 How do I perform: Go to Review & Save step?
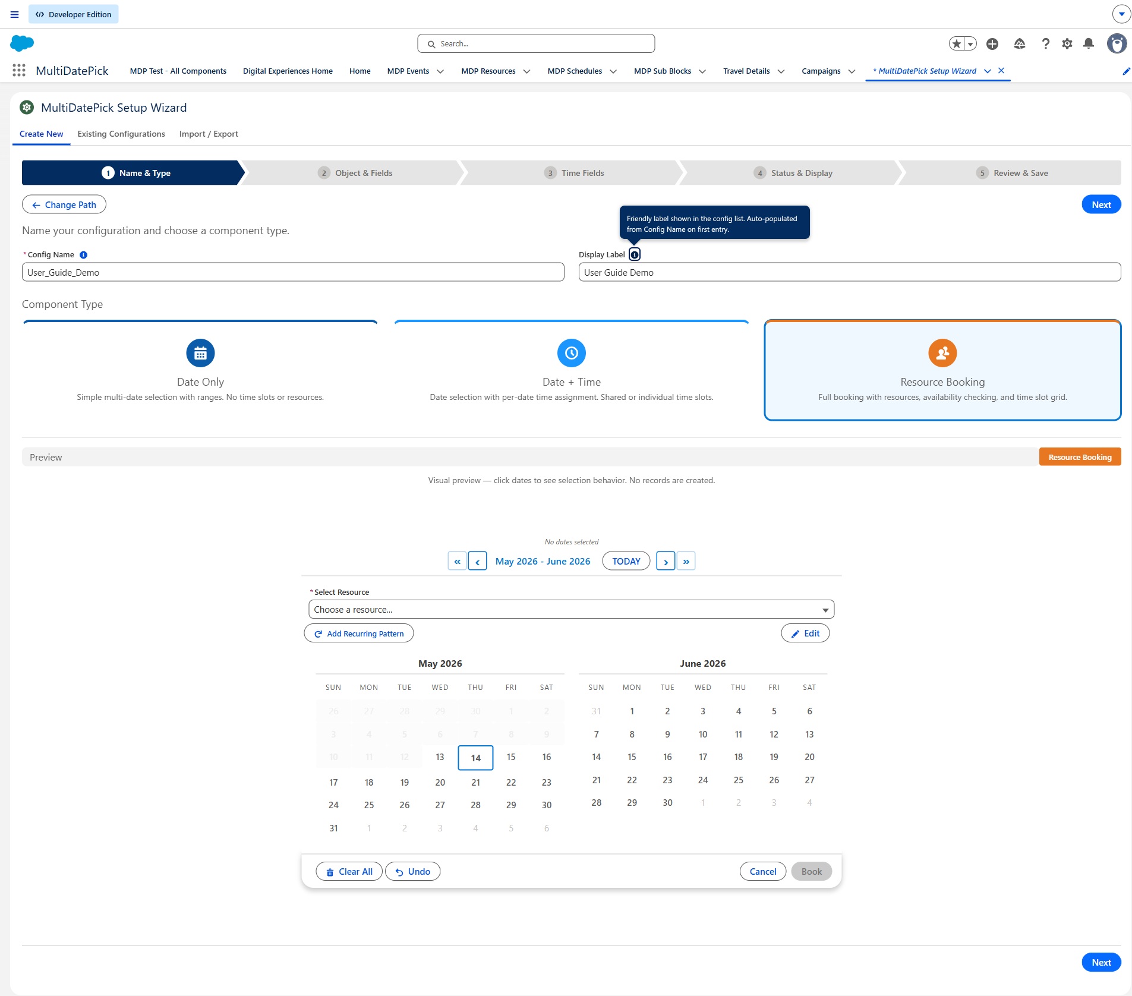tap(1012, 173)
